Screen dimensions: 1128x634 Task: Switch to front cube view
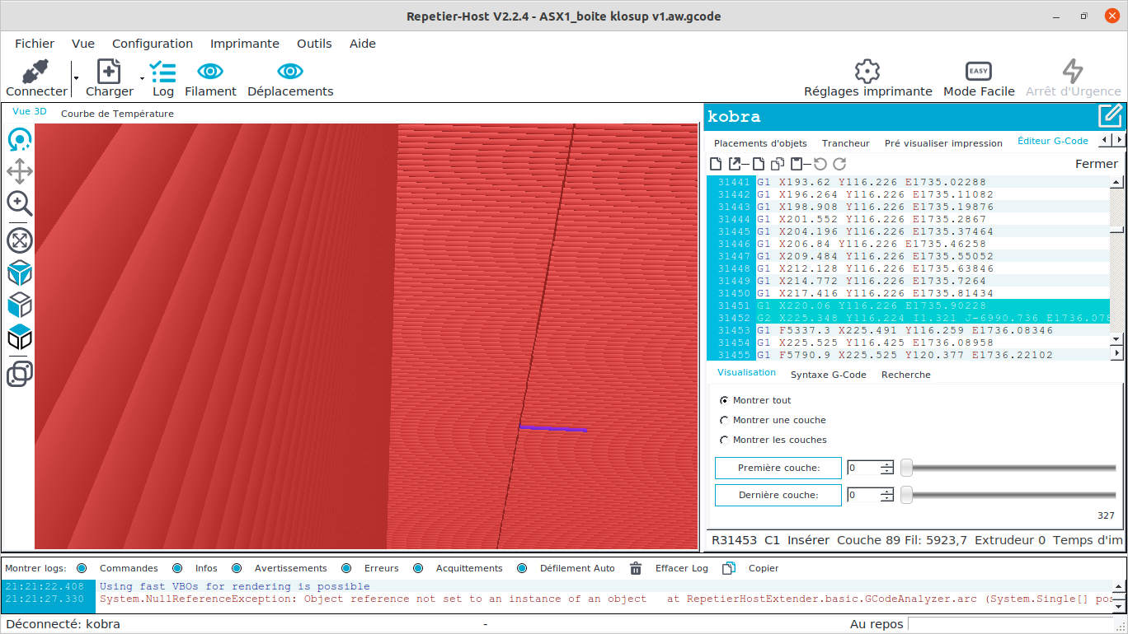20,305
